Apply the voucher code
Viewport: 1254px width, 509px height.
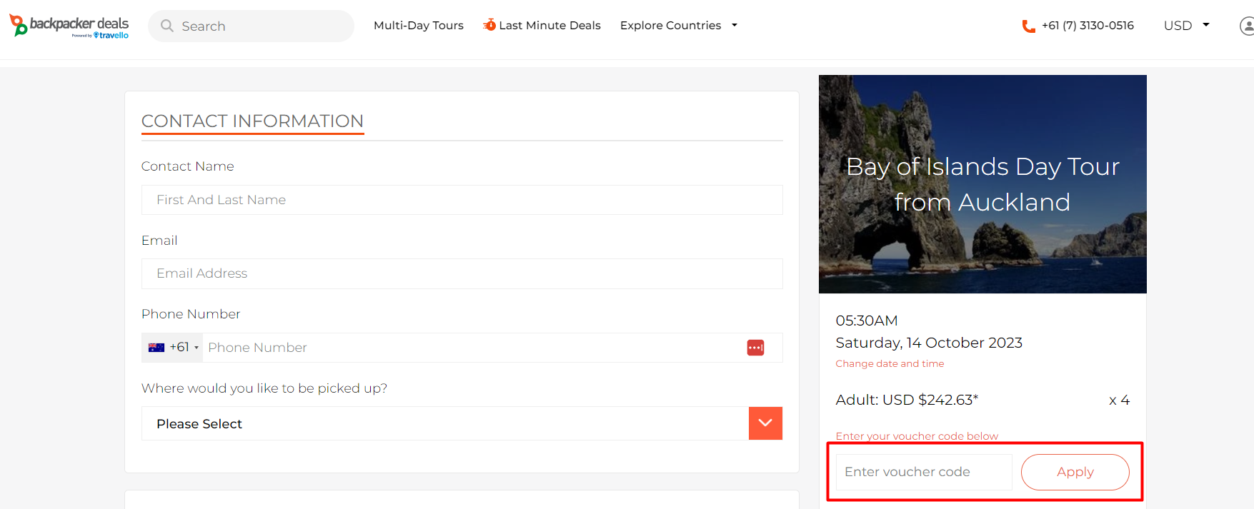click(x=1075, y=472)
